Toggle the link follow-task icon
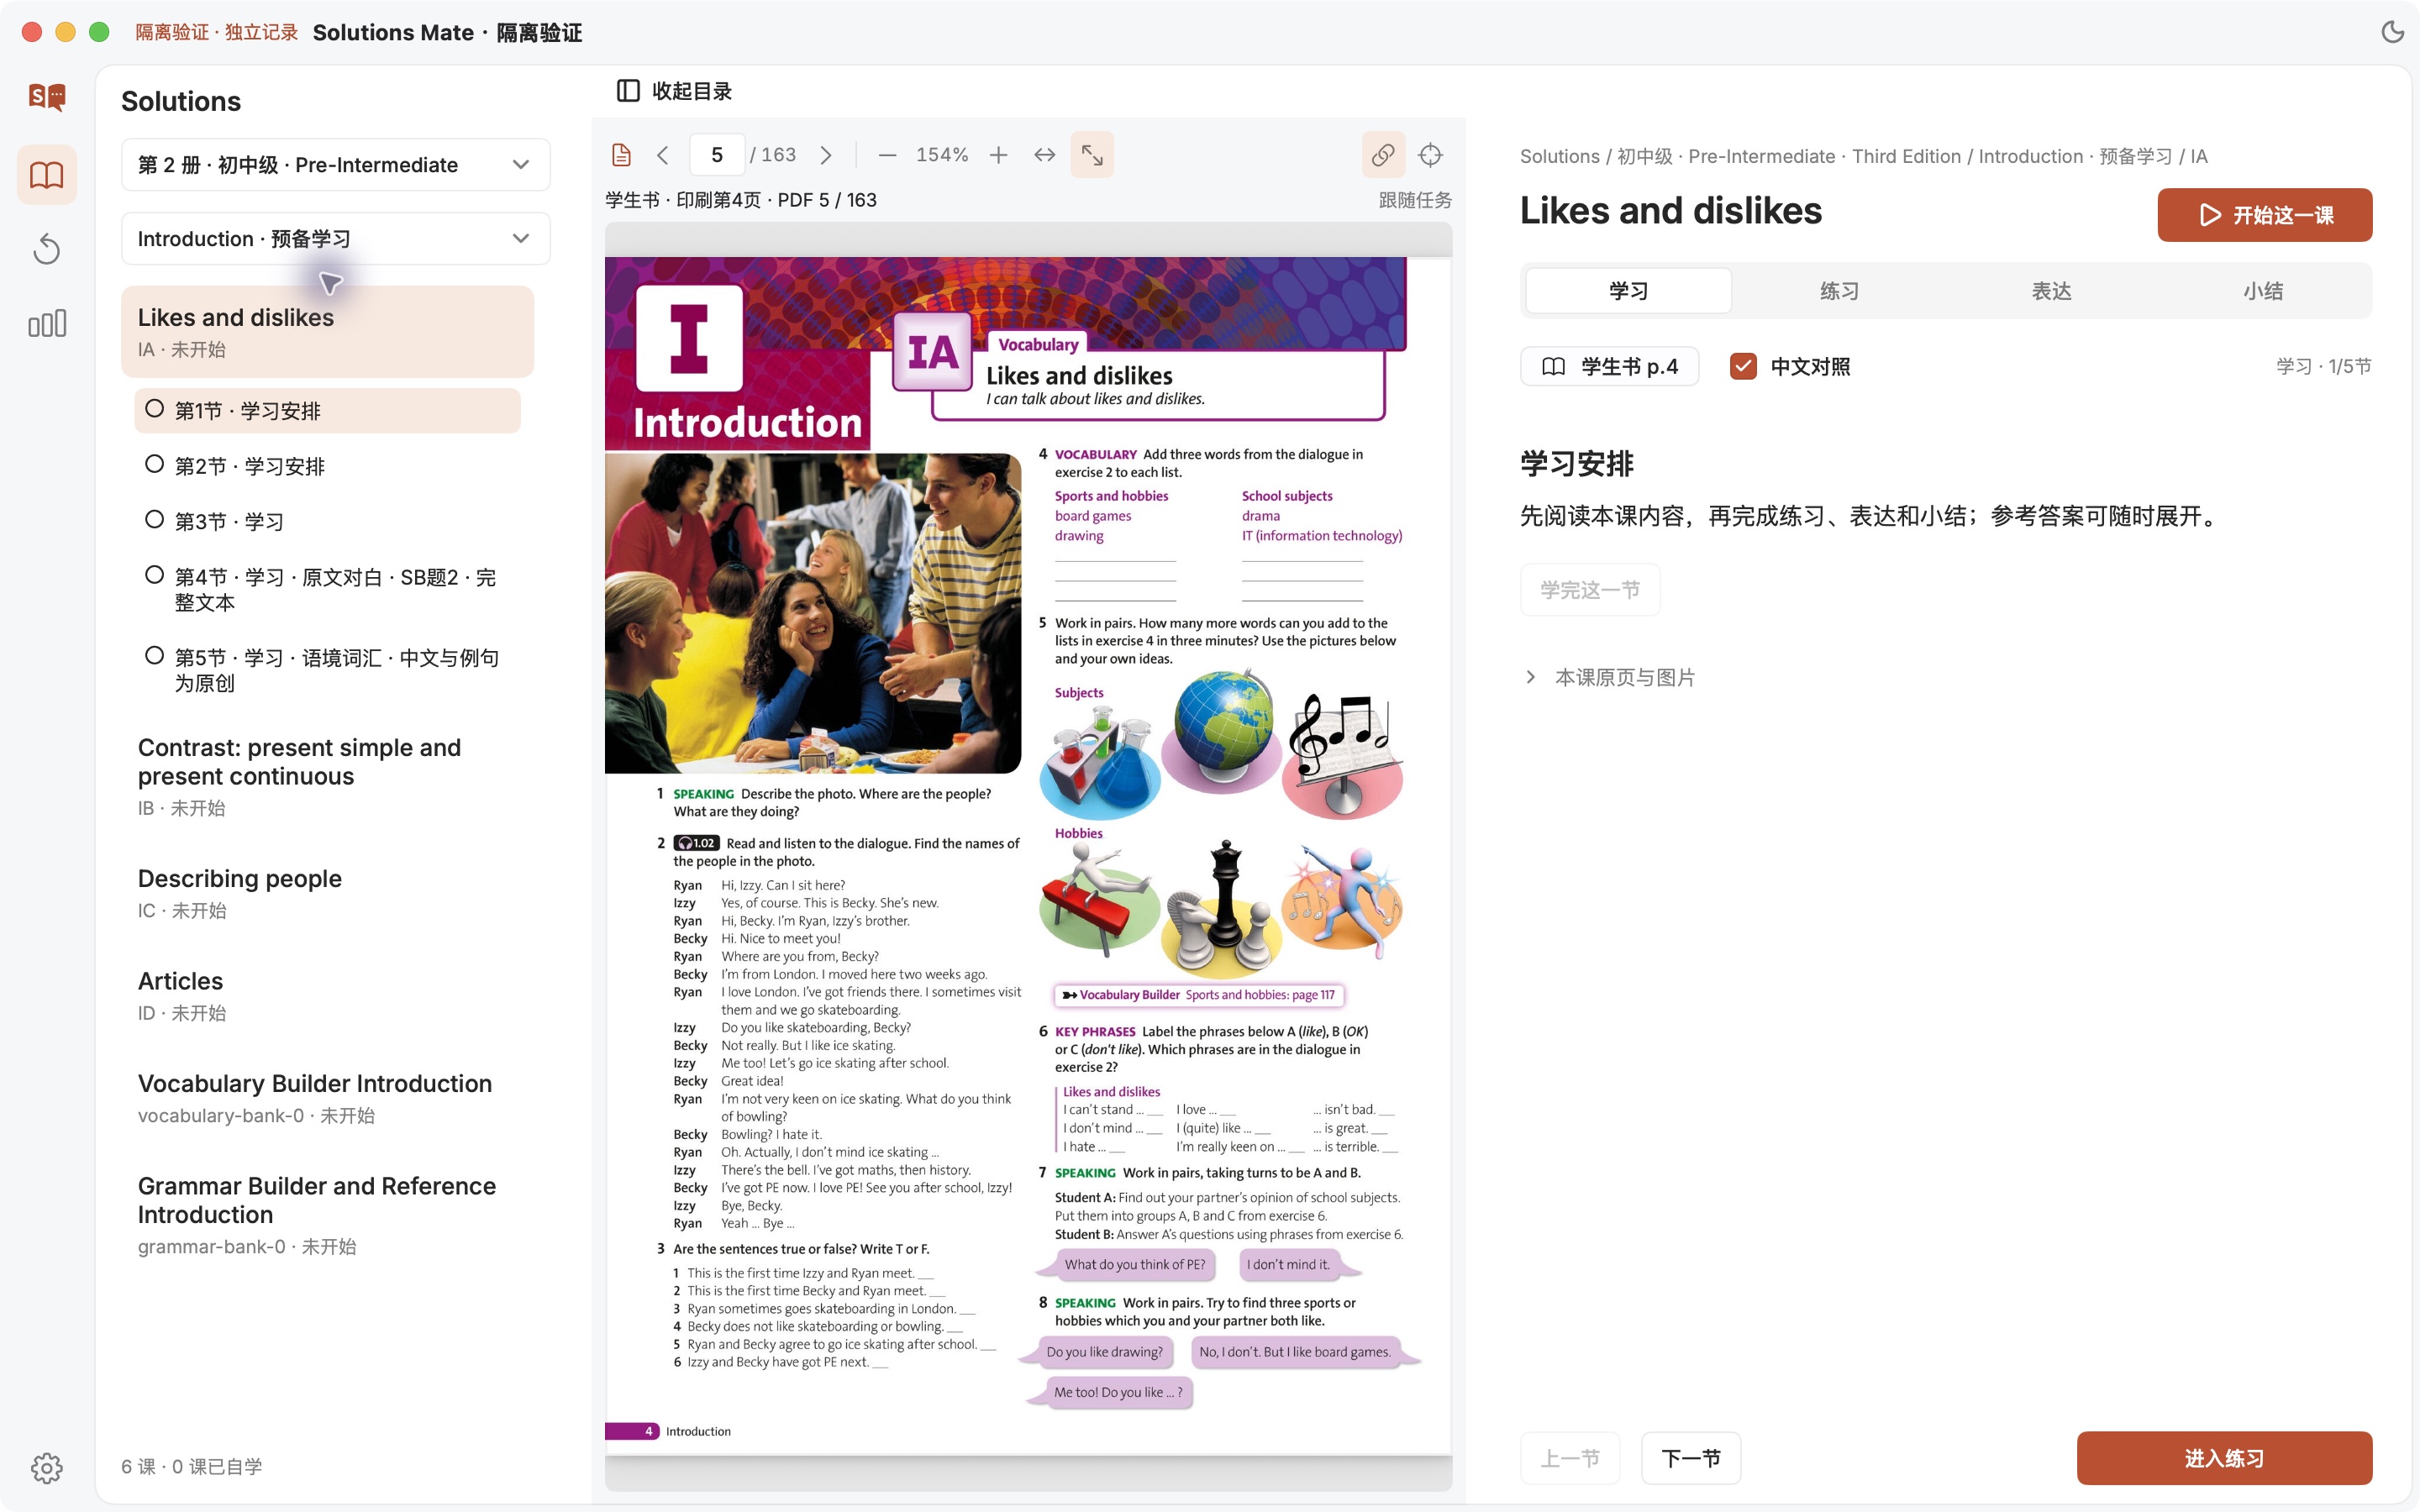This screenshot has width=2420, height=1512. (1383, 155)
